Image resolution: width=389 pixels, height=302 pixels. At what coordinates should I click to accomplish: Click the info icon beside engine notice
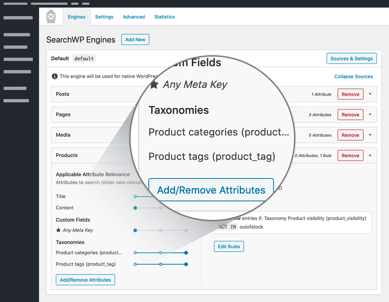[x=55, y=76]
